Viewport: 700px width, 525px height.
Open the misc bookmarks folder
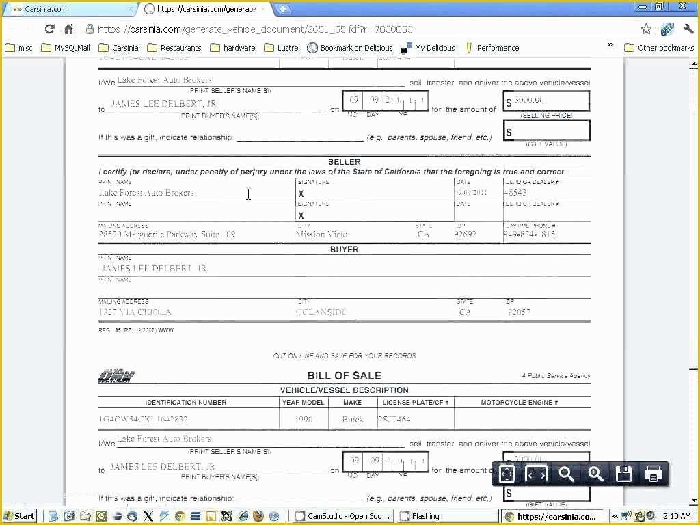(x=18, y=48)
